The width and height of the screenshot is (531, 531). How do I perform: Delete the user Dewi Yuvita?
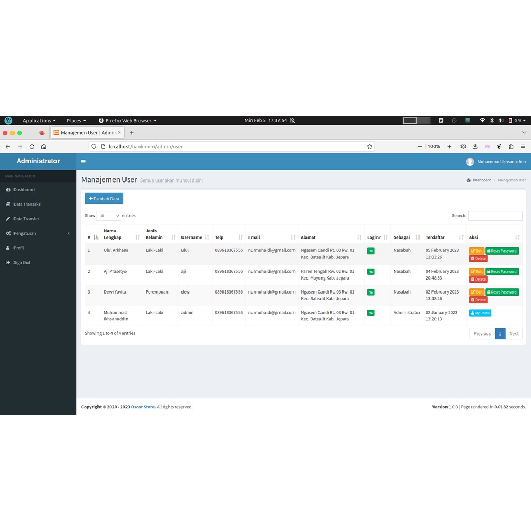click(x=478, y=300)
